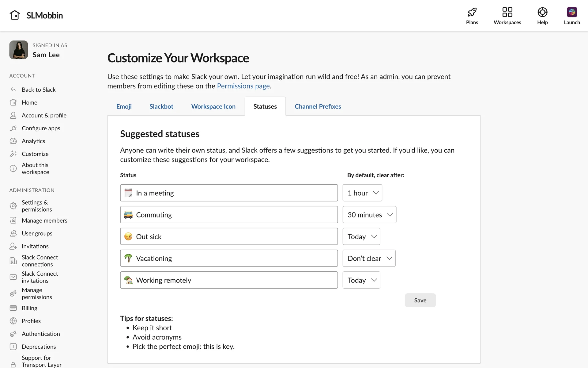
Task: Click the Plans rocket icon
Action: click(472, 12)
